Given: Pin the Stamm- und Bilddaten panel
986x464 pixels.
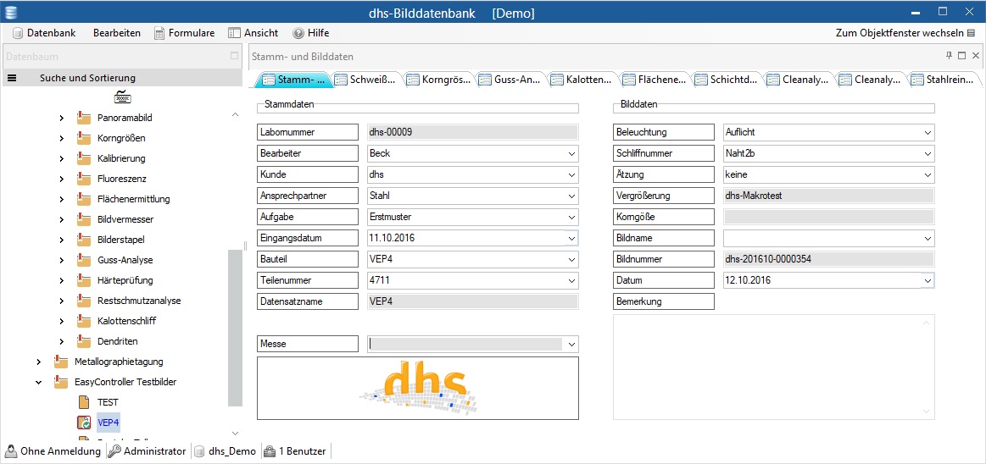Looking at the screenshot, I should (x=949, y=56).
